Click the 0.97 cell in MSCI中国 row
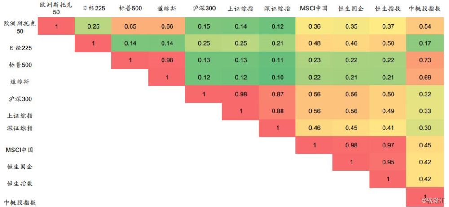 [x=387, y=145]
